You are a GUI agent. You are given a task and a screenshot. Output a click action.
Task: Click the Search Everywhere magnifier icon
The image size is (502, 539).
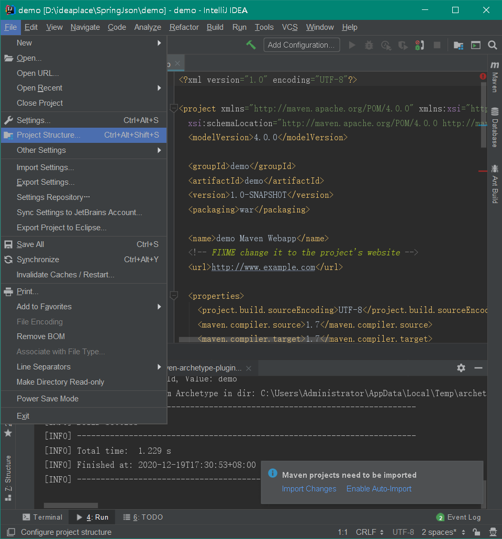pos(493,45)
